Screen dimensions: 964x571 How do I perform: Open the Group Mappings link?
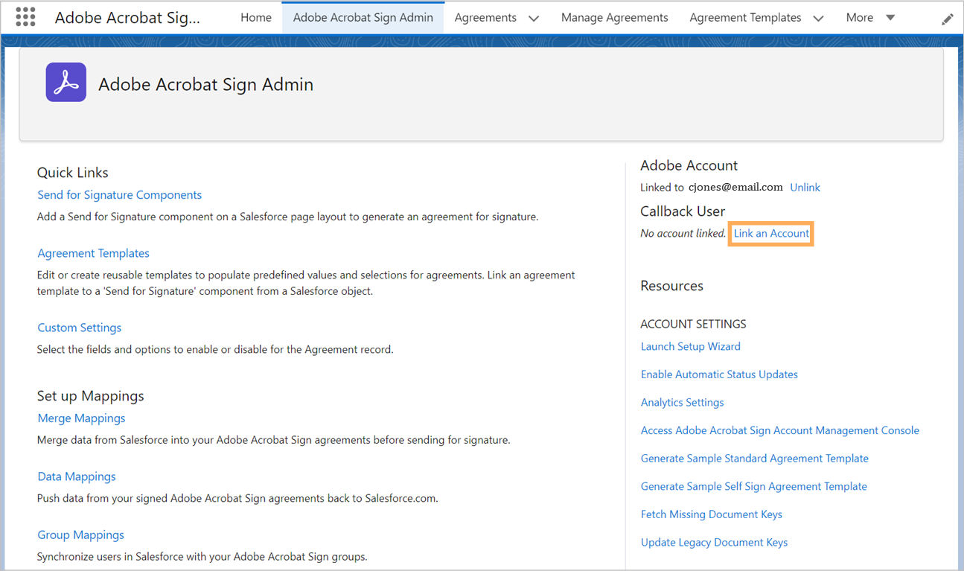pos(81,535)
